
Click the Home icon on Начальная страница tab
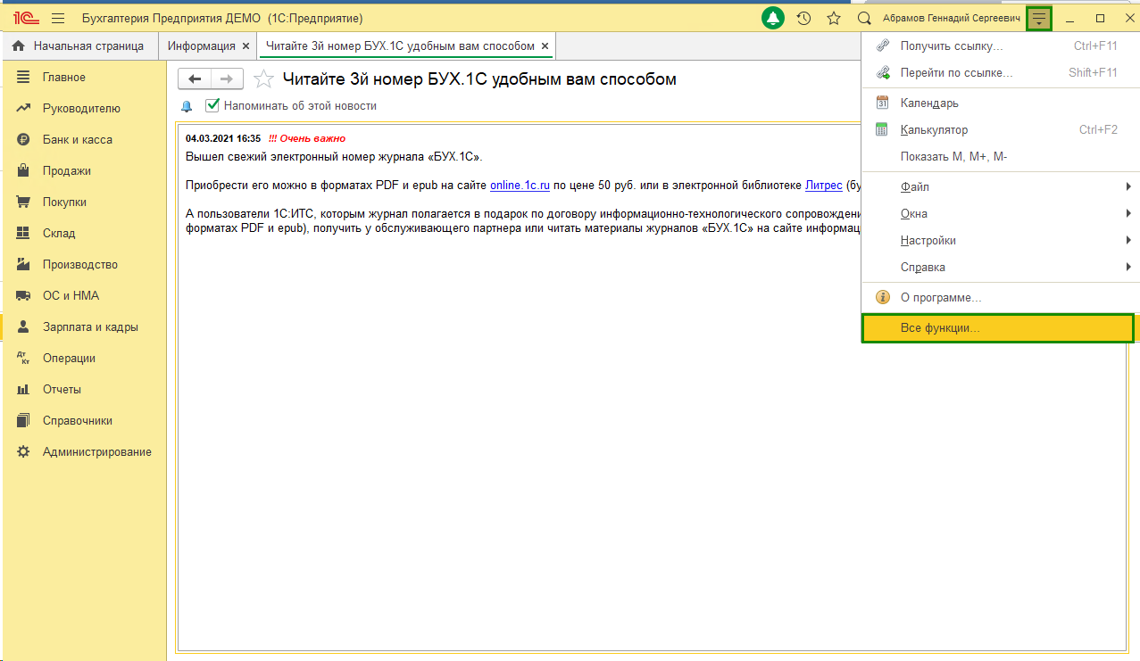[18, 45]
